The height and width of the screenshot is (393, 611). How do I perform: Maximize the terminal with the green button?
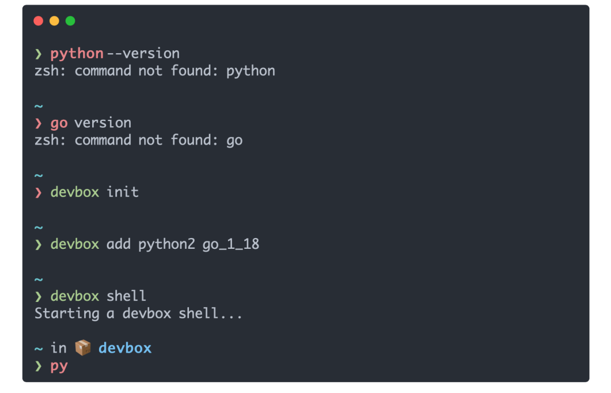coord(70,21)
